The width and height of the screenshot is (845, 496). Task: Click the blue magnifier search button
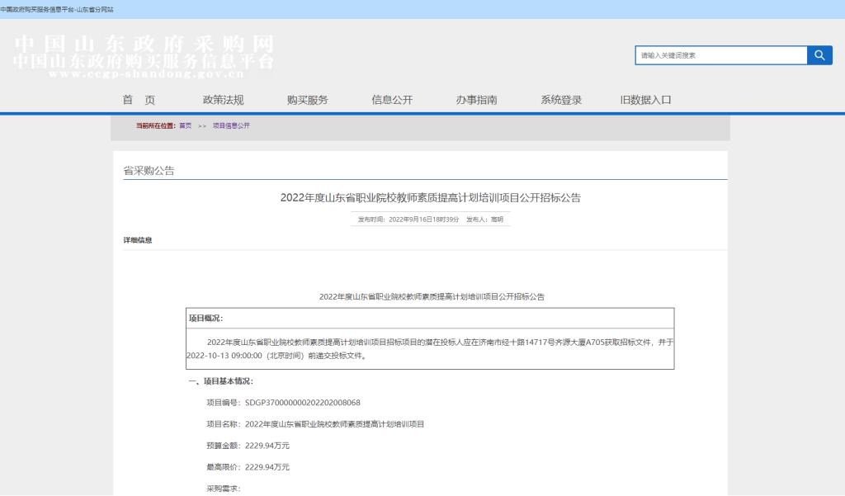[x=819, y=55]
